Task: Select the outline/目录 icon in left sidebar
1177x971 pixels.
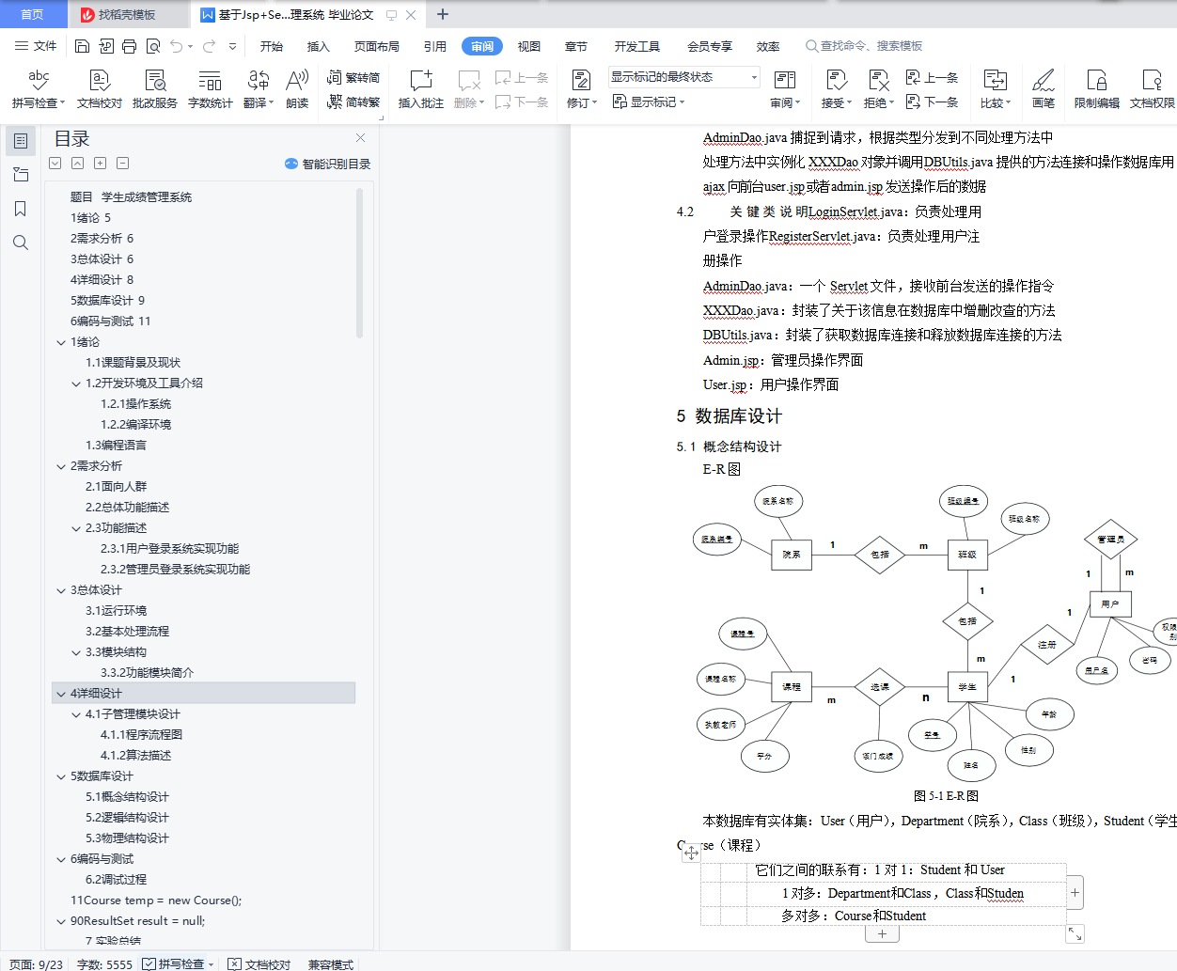Action: (x=20, y=141)
